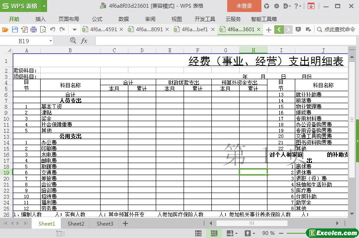Select column H header
This screenshot has height=238, width=359.
click(253, 50)
